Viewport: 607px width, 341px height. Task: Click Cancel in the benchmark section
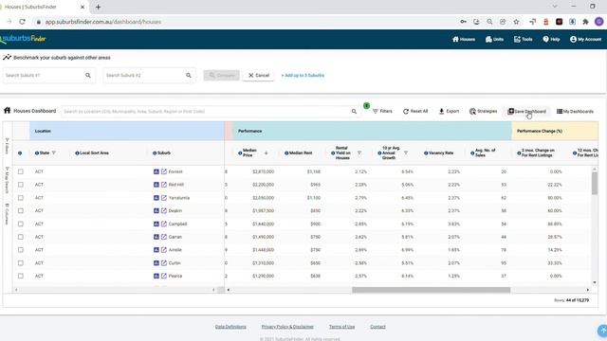[259, 76]
